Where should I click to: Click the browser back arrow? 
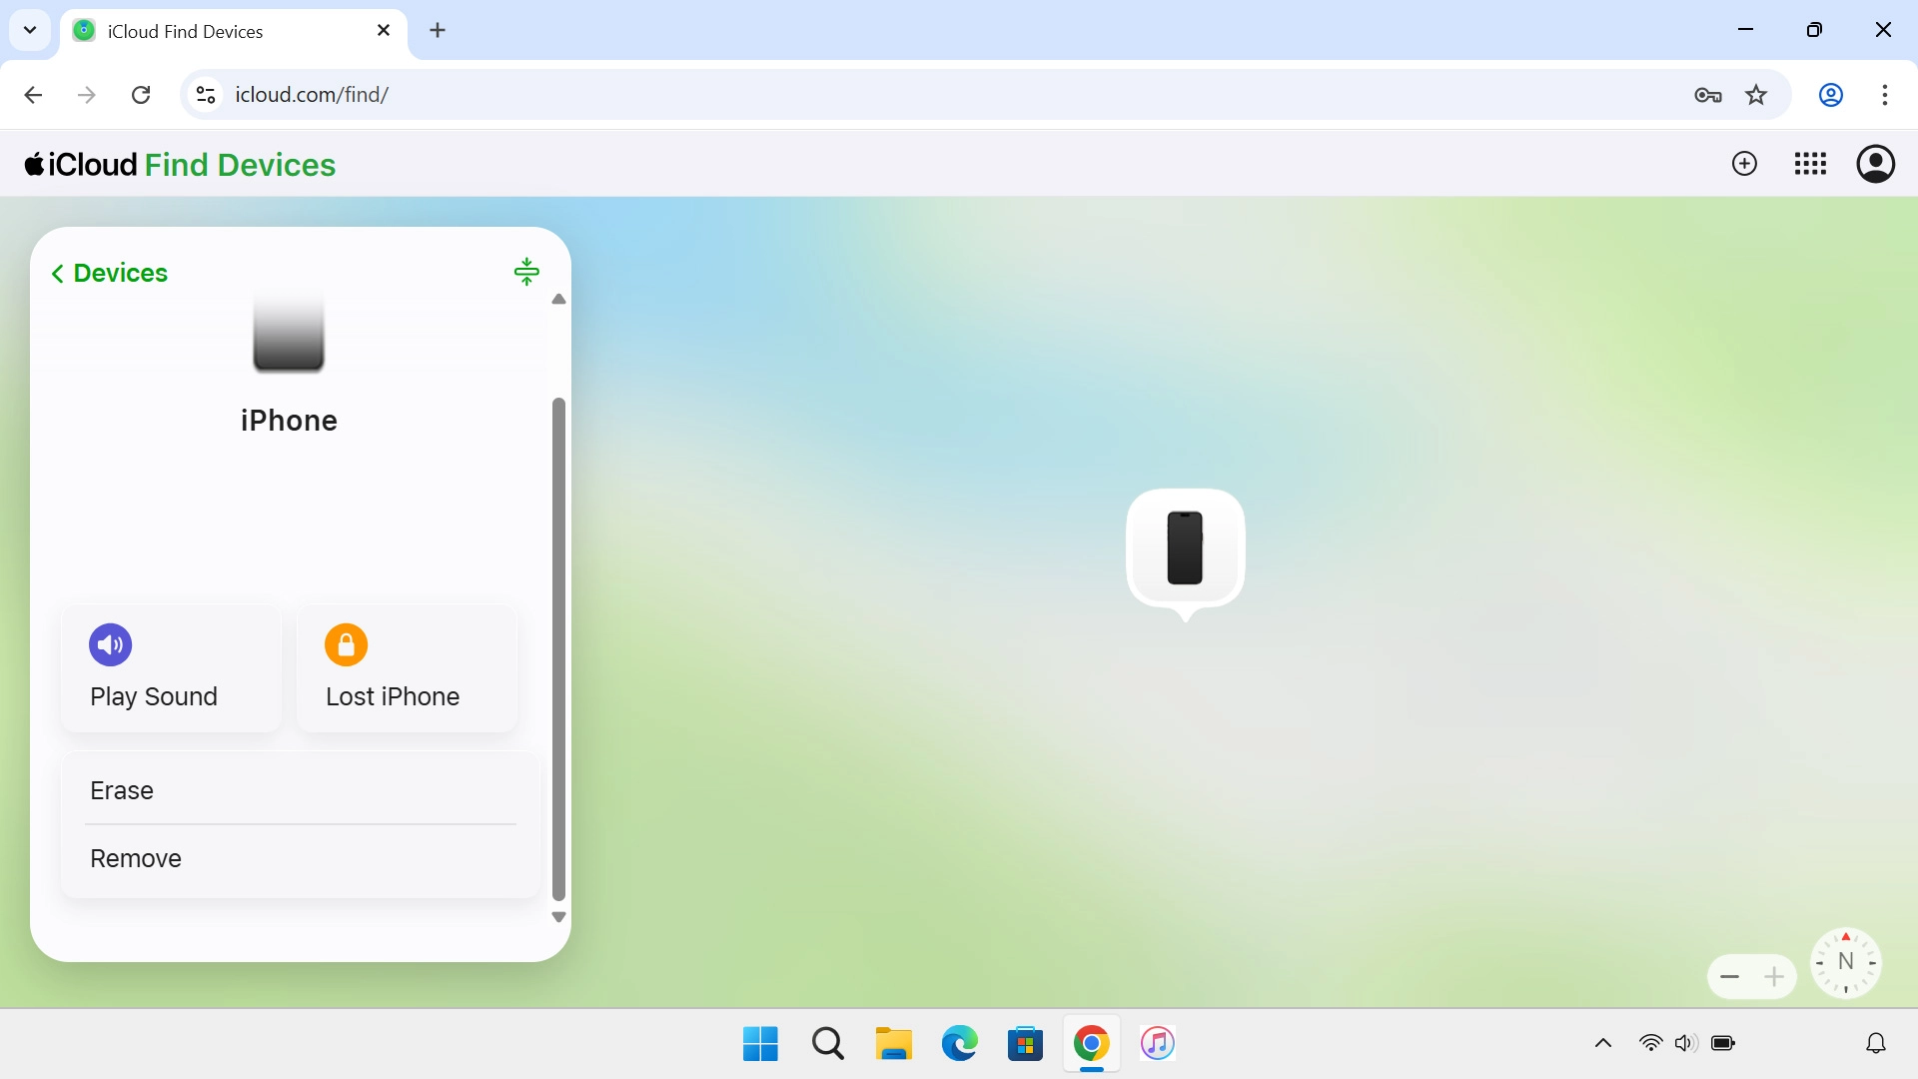point(33,95)
